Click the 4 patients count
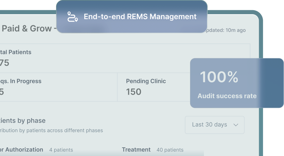The width and height of the screenshot is (284, 156). 61,150
